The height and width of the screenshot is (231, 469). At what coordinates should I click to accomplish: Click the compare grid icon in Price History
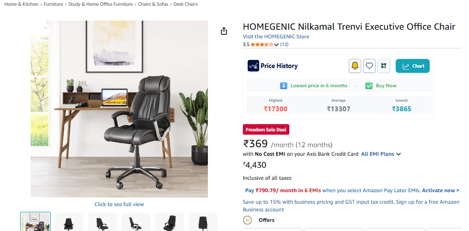pyautogui.click(x=384, y=66)
